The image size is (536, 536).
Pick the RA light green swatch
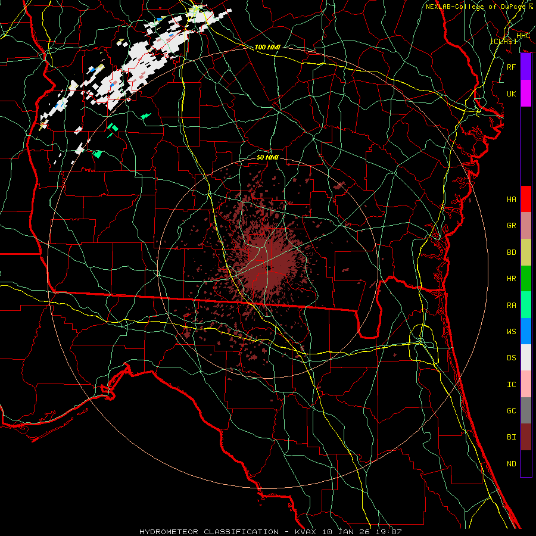pyautogui.click(x=526, y=304)
